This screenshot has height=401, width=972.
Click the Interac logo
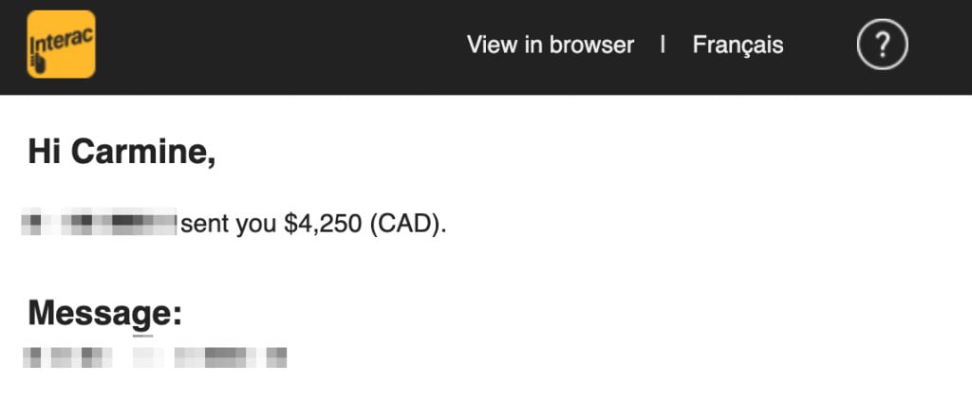[62, 44]
